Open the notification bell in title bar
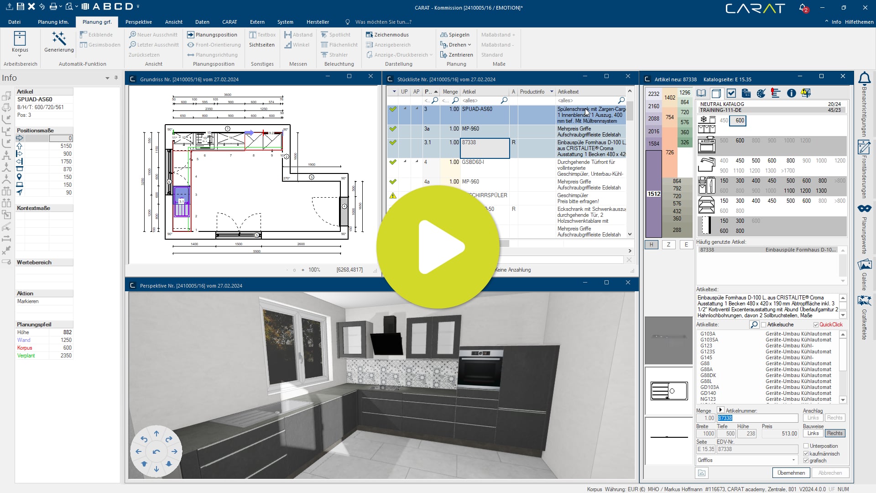The image size is (876, 493). coord(803,7)
